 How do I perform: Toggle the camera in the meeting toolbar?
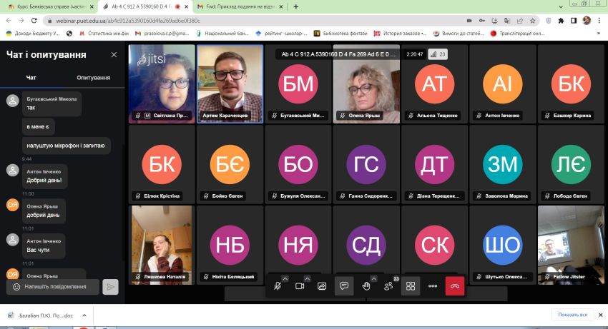(x=300, y=286)
